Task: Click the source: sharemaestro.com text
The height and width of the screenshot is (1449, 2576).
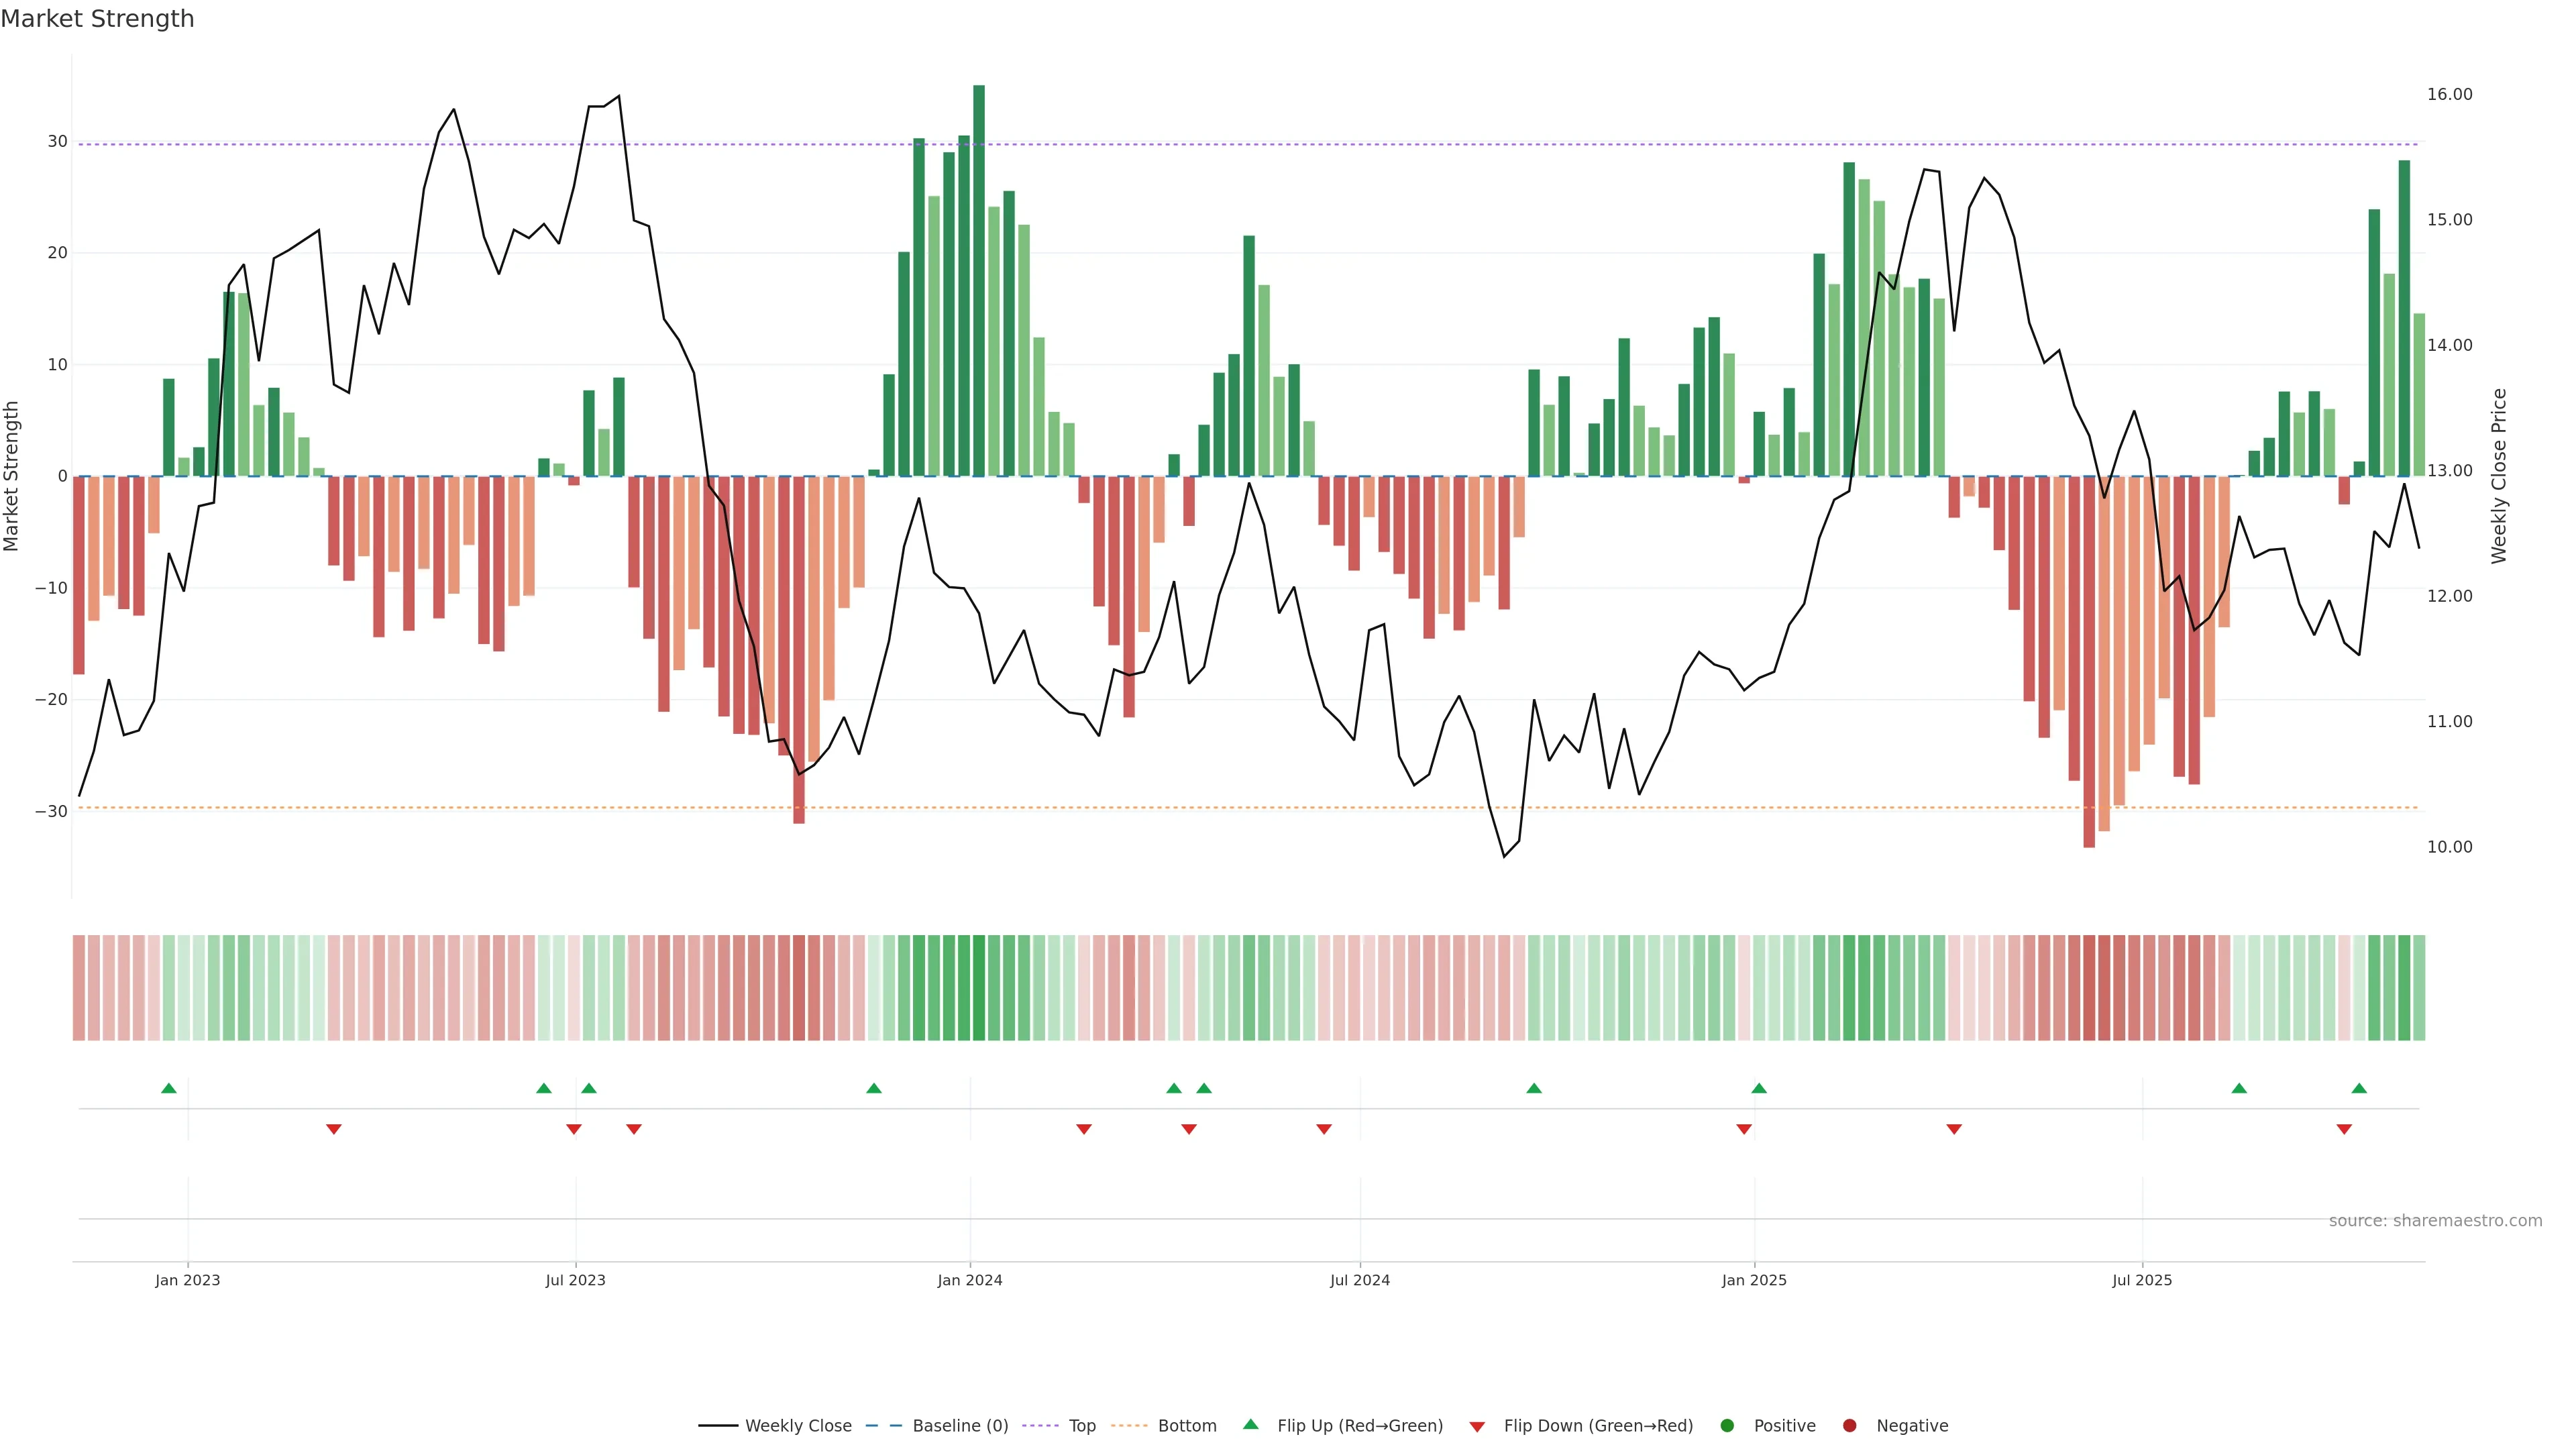Action: 2435,1220
